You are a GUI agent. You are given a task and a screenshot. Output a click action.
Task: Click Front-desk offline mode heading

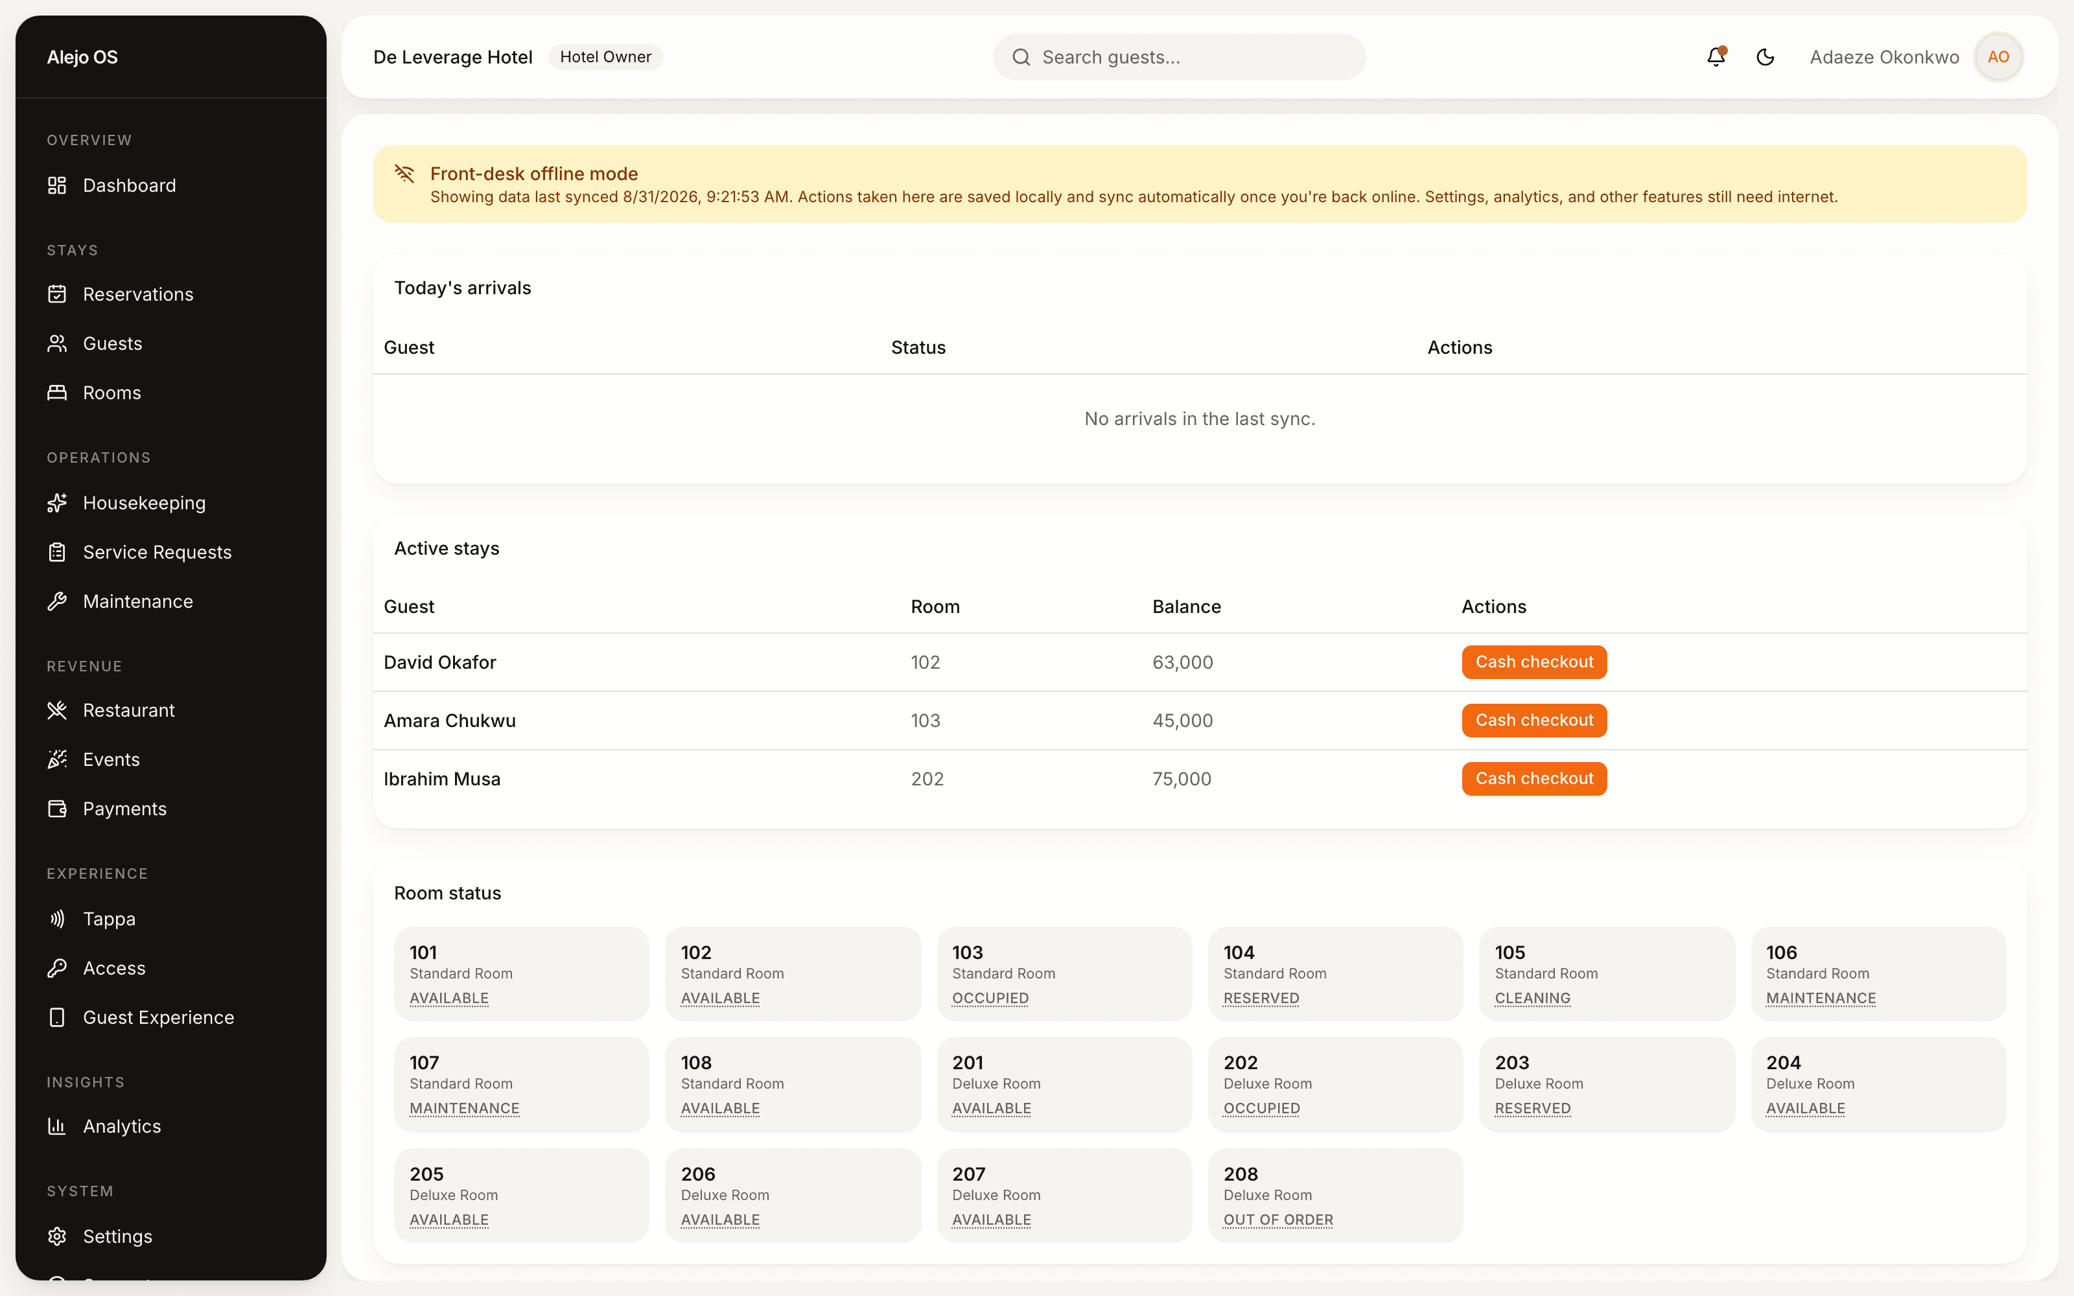coord(534,174)
